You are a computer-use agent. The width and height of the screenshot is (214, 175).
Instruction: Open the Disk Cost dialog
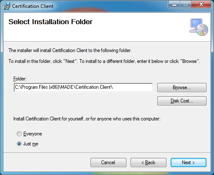182,101
